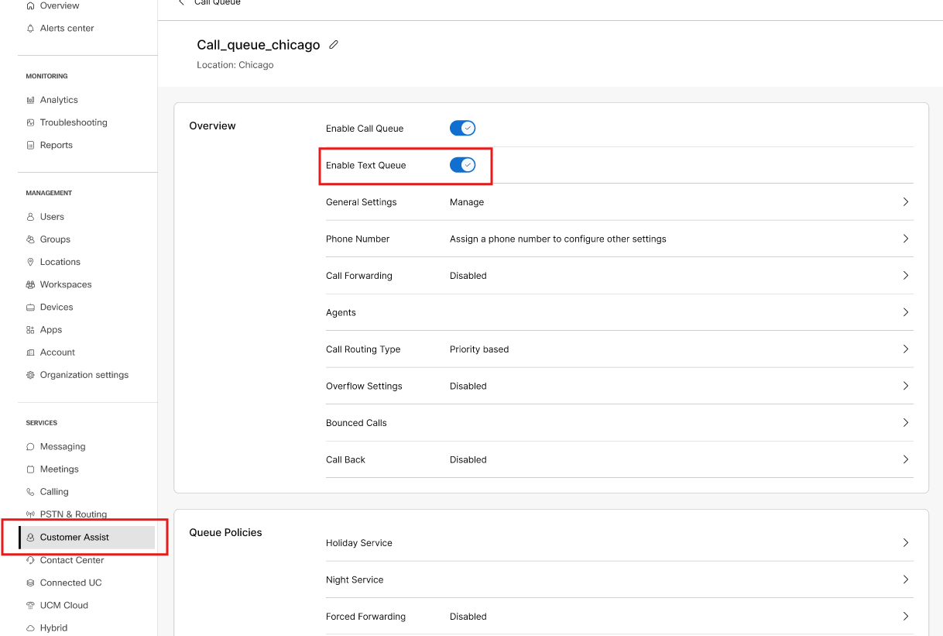943x636 pixels.
Task: Click Manage next to General Settings
Action: click(466, 201)
